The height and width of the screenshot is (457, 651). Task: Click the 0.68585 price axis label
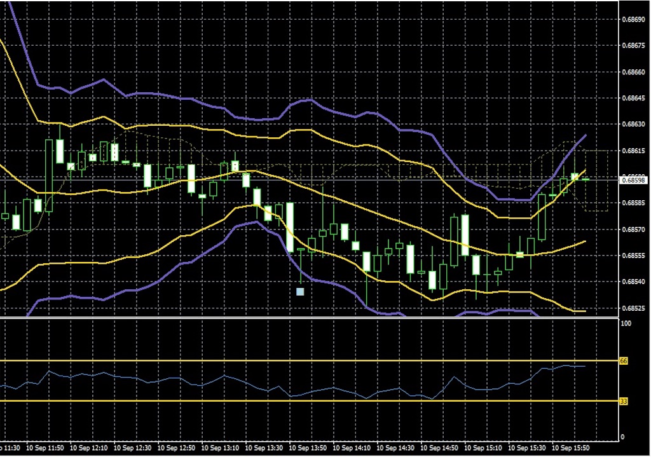click(634, 203)
